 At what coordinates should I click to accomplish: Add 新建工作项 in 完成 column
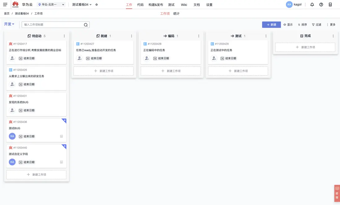tap(305, 47)
